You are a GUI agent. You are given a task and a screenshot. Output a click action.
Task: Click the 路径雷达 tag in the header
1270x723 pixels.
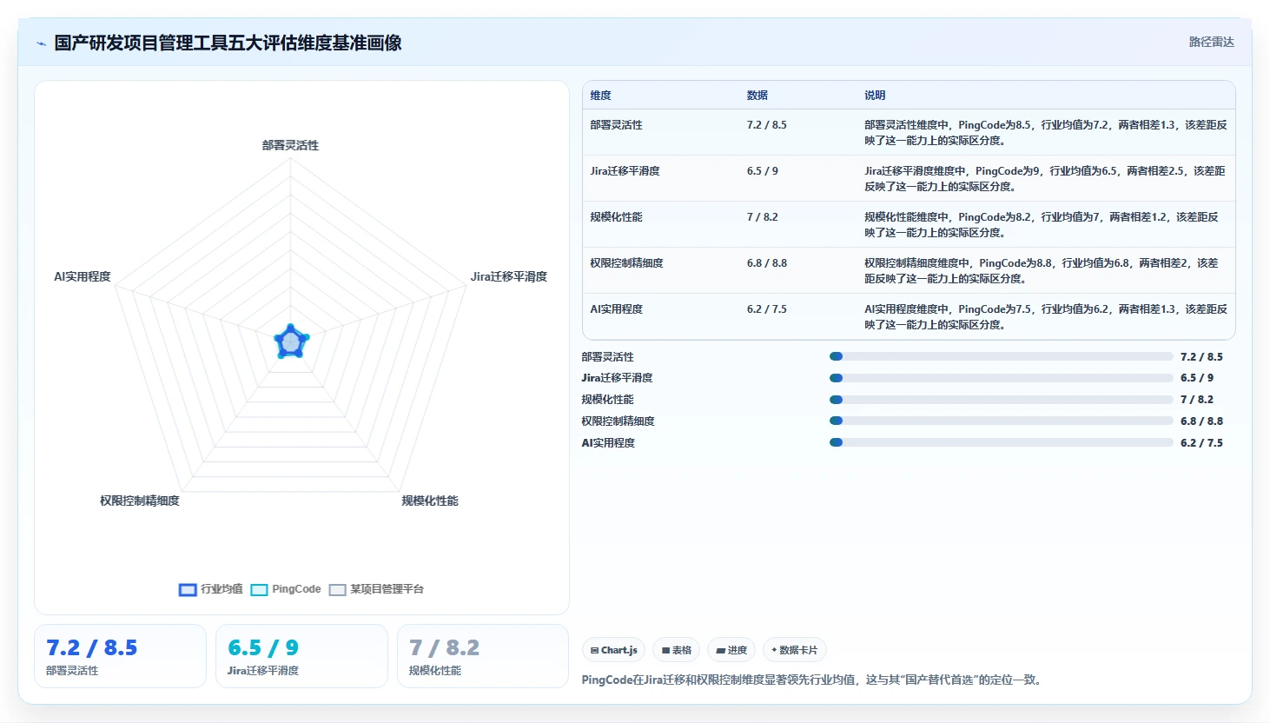[x=1211, y=42]
